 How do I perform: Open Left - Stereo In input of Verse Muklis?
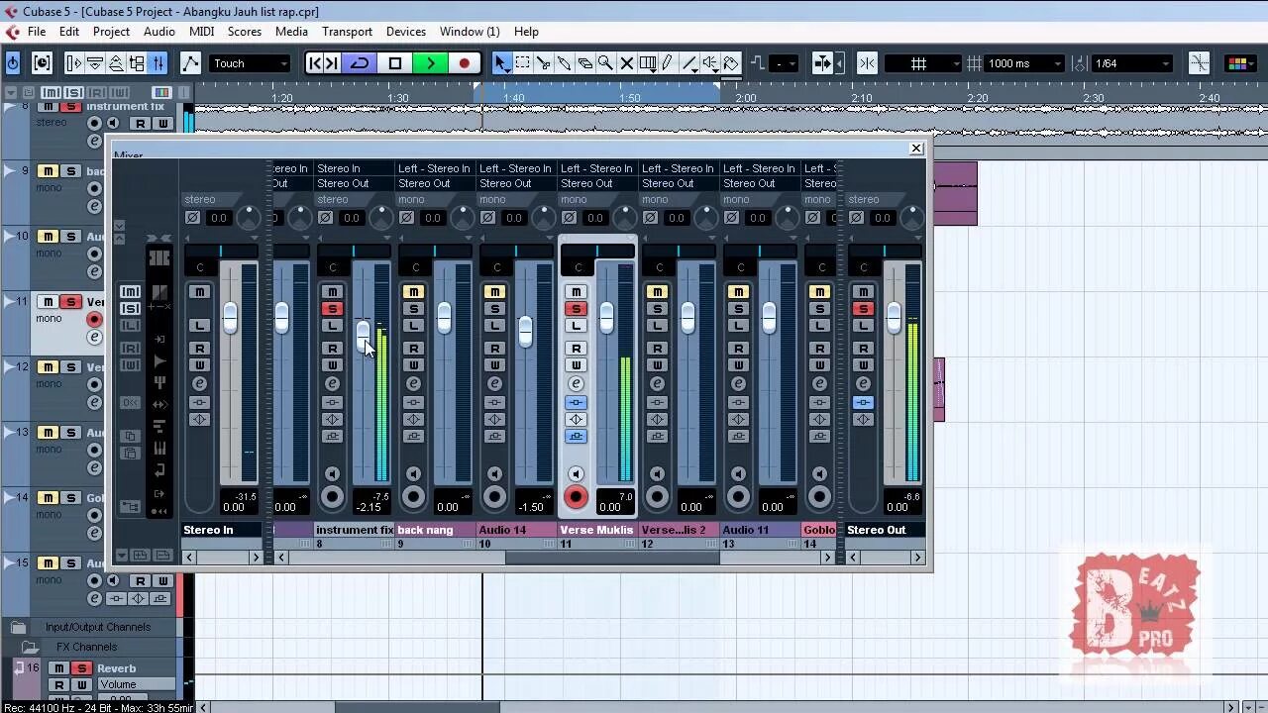pos(596,168)
